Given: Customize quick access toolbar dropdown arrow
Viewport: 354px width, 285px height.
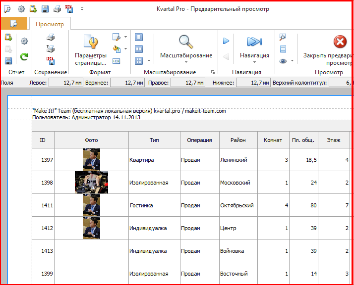Looking at the screenshot, I should (82, 9).
